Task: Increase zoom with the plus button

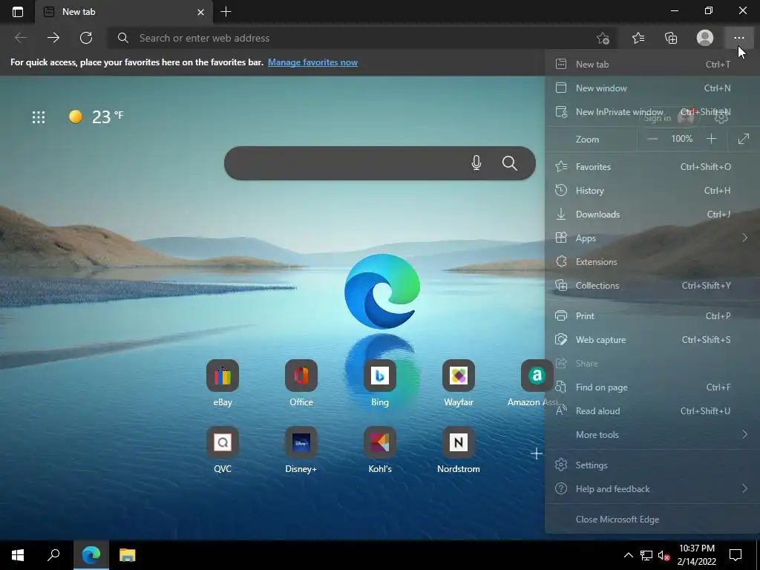Action: click(x=711, y=139)
